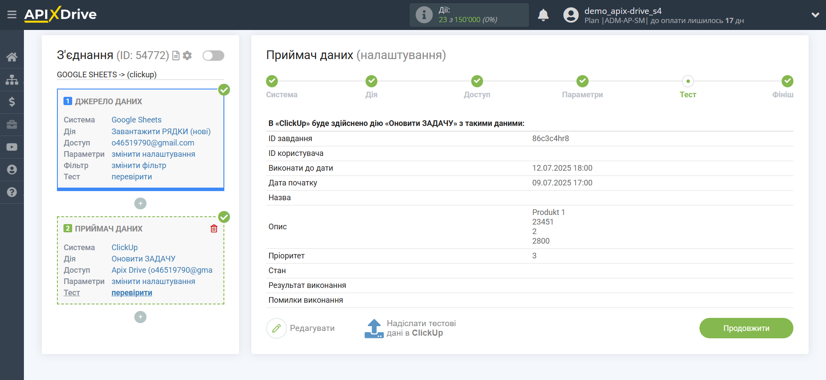Click the actions counter 23 з 150'000

coord(468,20)
